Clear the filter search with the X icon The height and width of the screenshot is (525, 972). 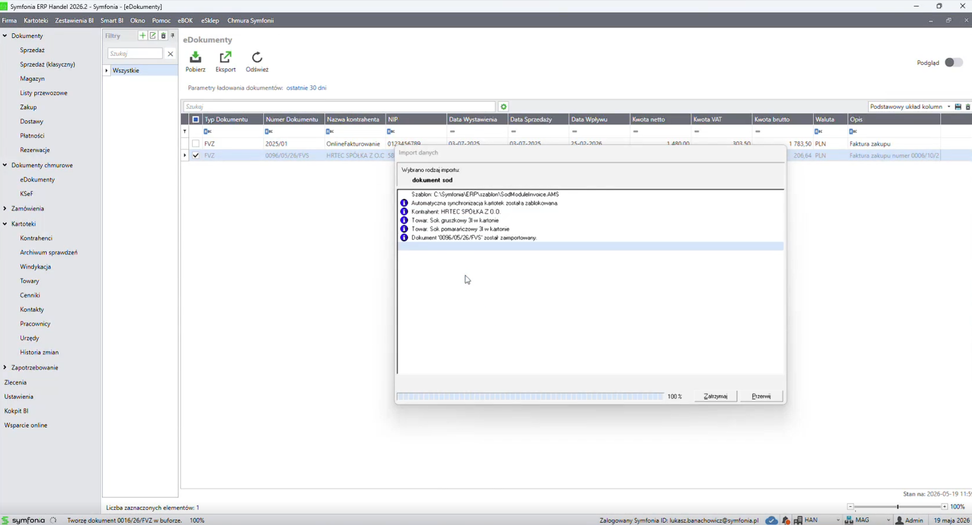170,54
